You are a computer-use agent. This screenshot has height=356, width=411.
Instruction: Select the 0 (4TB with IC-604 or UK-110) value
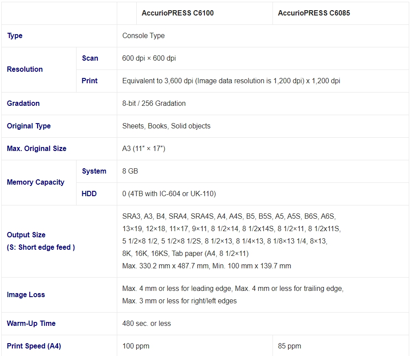(169, 194)
